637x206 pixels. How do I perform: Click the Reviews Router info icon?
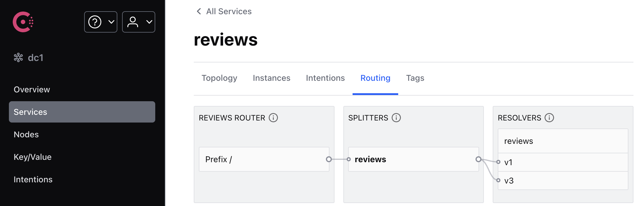click(x=273, y=118)
